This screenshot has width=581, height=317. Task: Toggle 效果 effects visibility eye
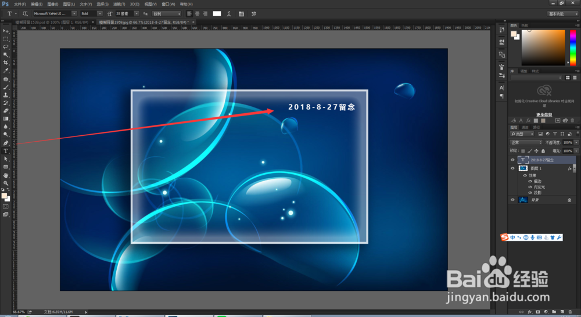click(525, 175)
